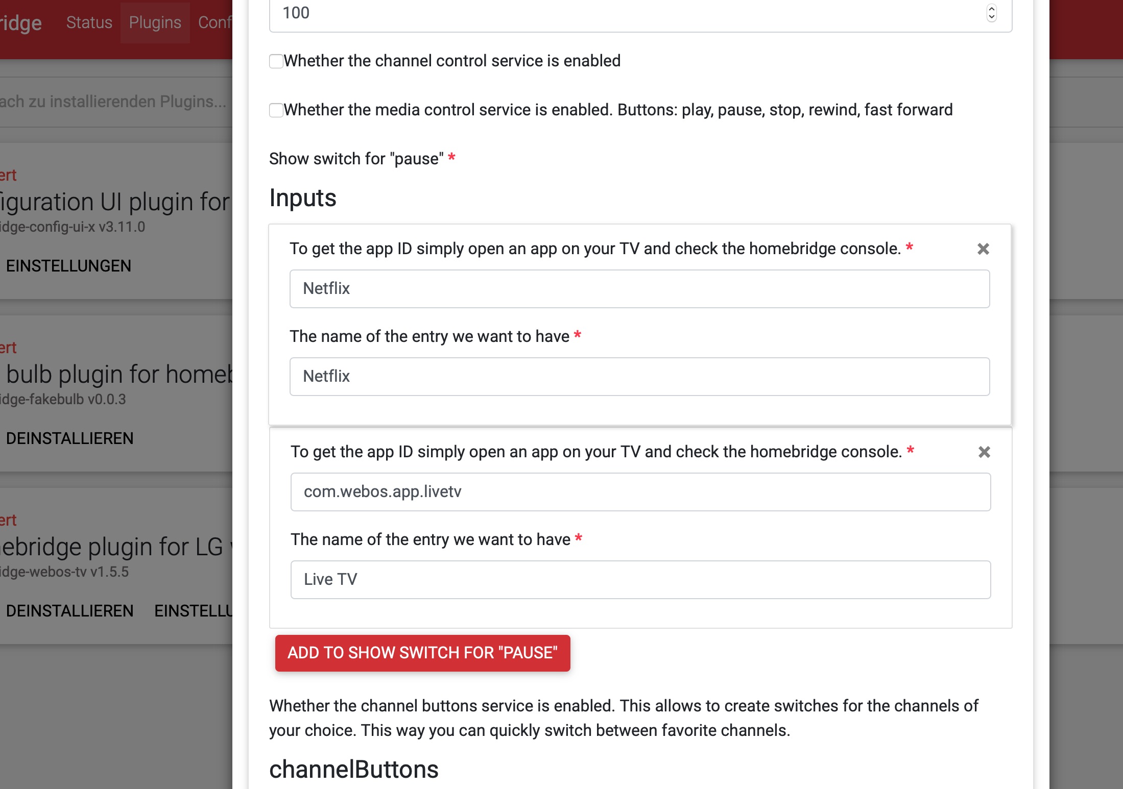
Task: Click number stepper arrows on 100 field
Action: [991, 13]
